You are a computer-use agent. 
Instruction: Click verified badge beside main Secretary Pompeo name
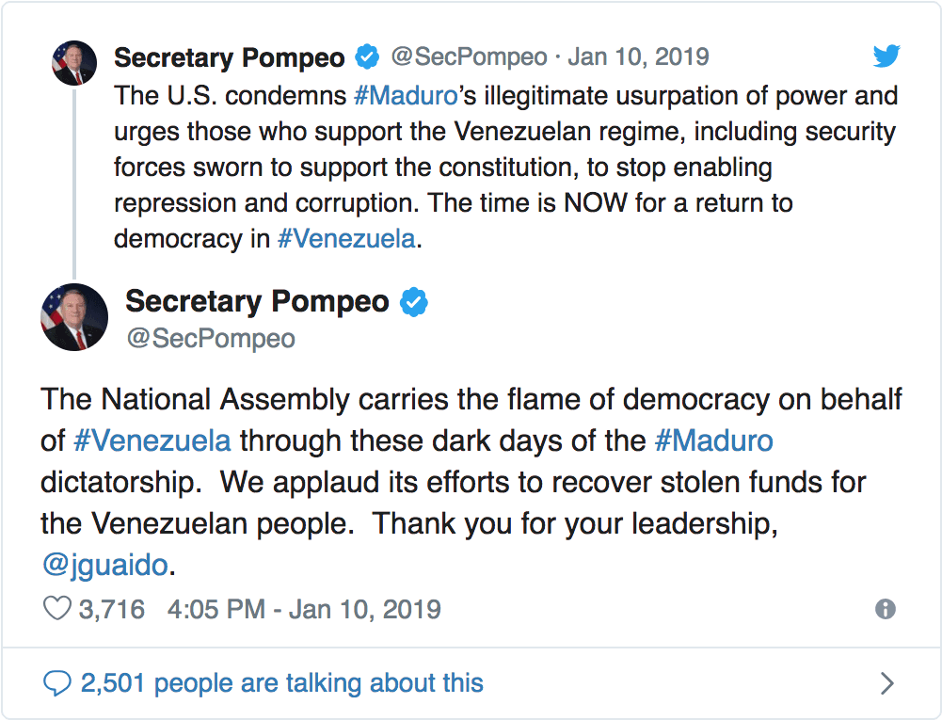(414, 302)
